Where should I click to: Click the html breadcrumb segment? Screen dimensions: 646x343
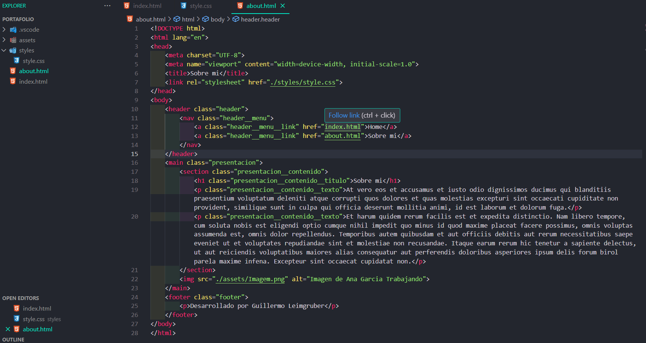[x=188, y=19]
